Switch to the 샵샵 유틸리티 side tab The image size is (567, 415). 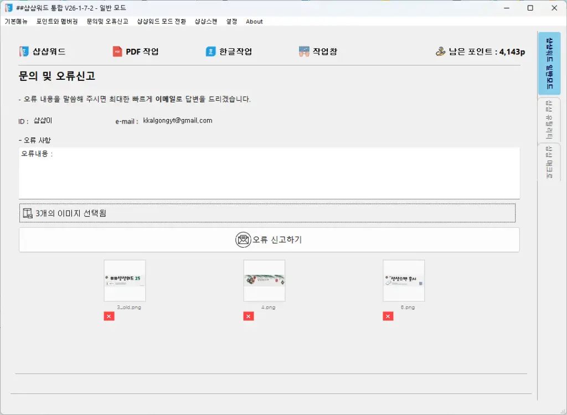[x=549, y=120]
